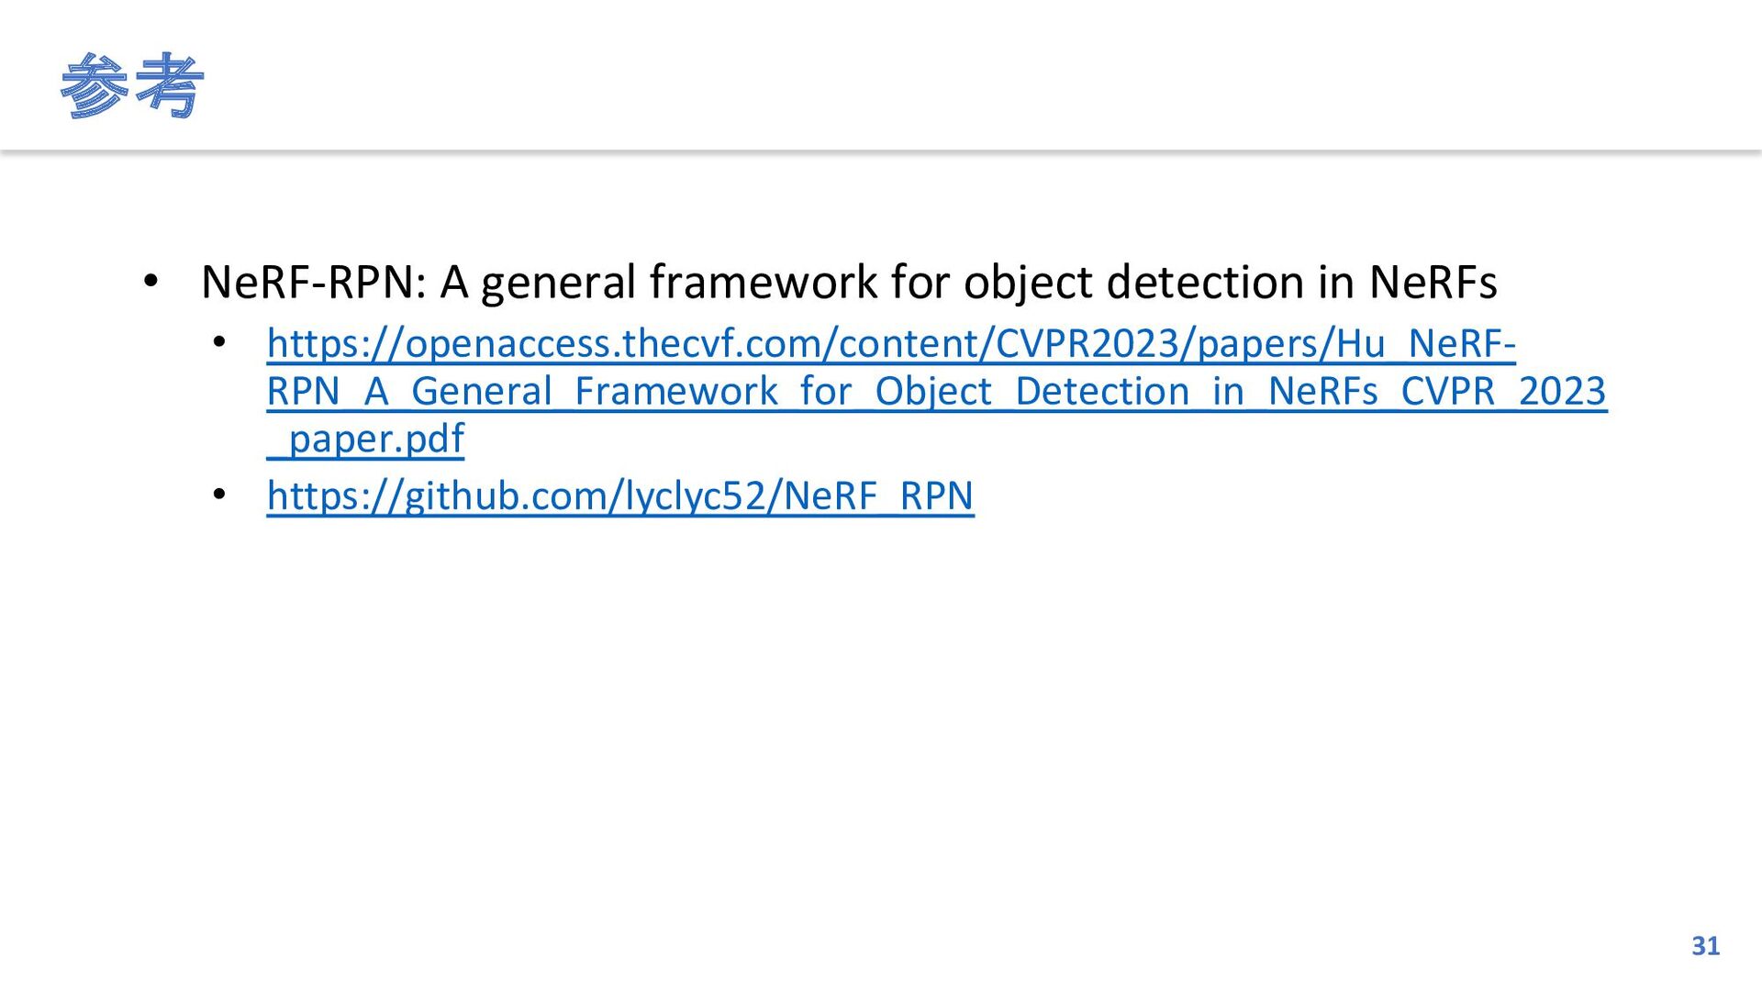This screenshot has height=991, width=1762.
Task: Click the divider line under the title
Action: click(x=881, y=150)
